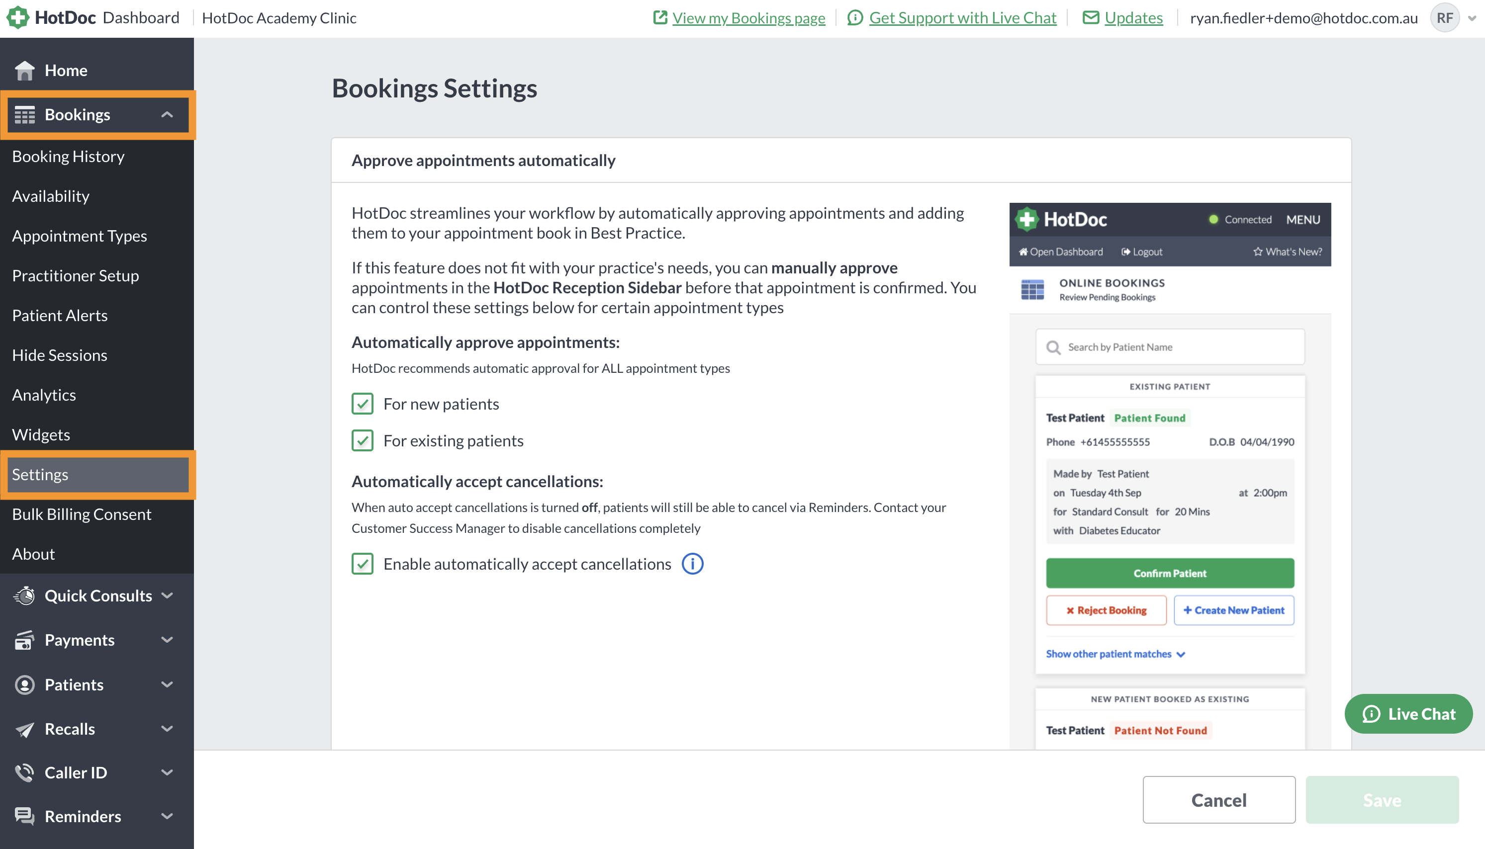1485x849 pixels.
Task: Click the Bookings grid icon in sidebar
Action: (x=24, y=115)
